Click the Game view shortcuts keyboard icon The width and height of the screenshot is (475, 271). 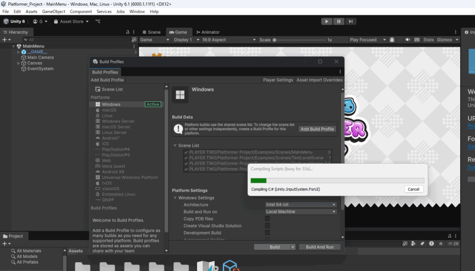[x=417, y=40]
